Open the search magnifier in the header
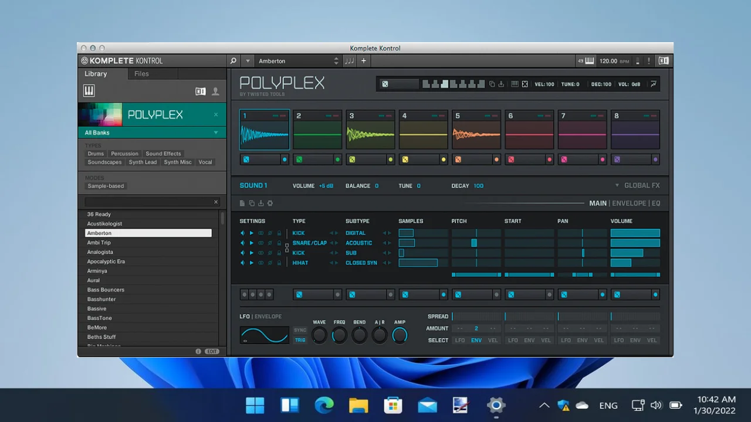Screen dimensions: 751x422 tap(233, 61)
